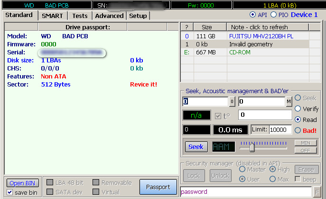Choose the Verify radio option
Screen dimensions: 326x199
point(298,109)
